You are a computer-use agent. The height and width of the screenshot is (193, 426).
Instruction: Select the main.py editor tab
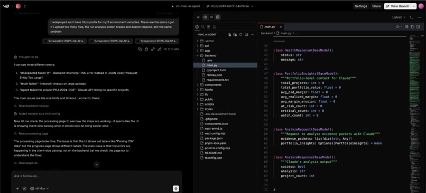coord(270,27)
